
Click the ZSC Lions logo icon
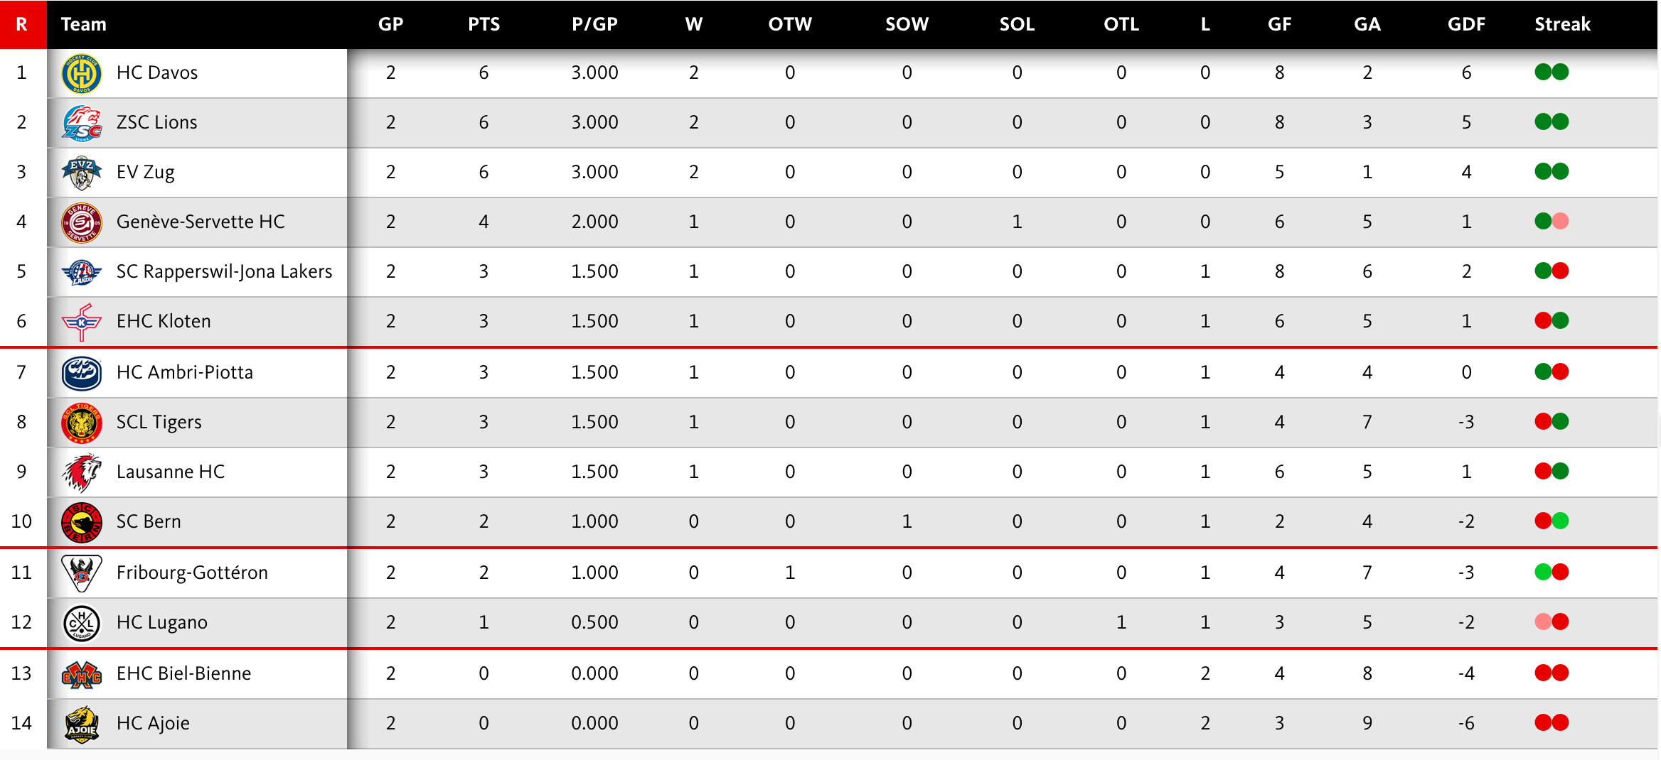(82, 123)
